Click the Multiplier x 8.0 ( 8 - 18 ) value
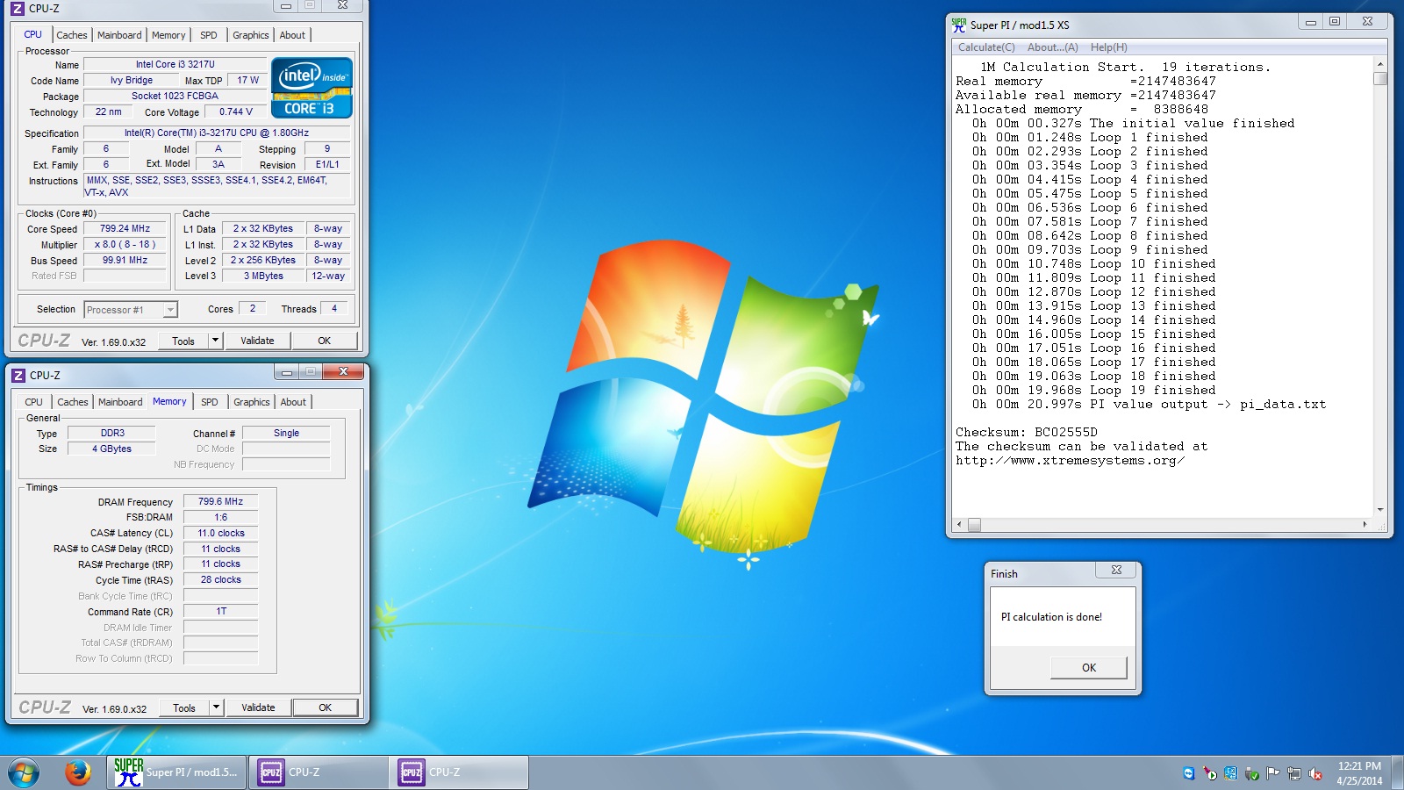The width and height of the screenshot is (1404, 790). (125, 244)
